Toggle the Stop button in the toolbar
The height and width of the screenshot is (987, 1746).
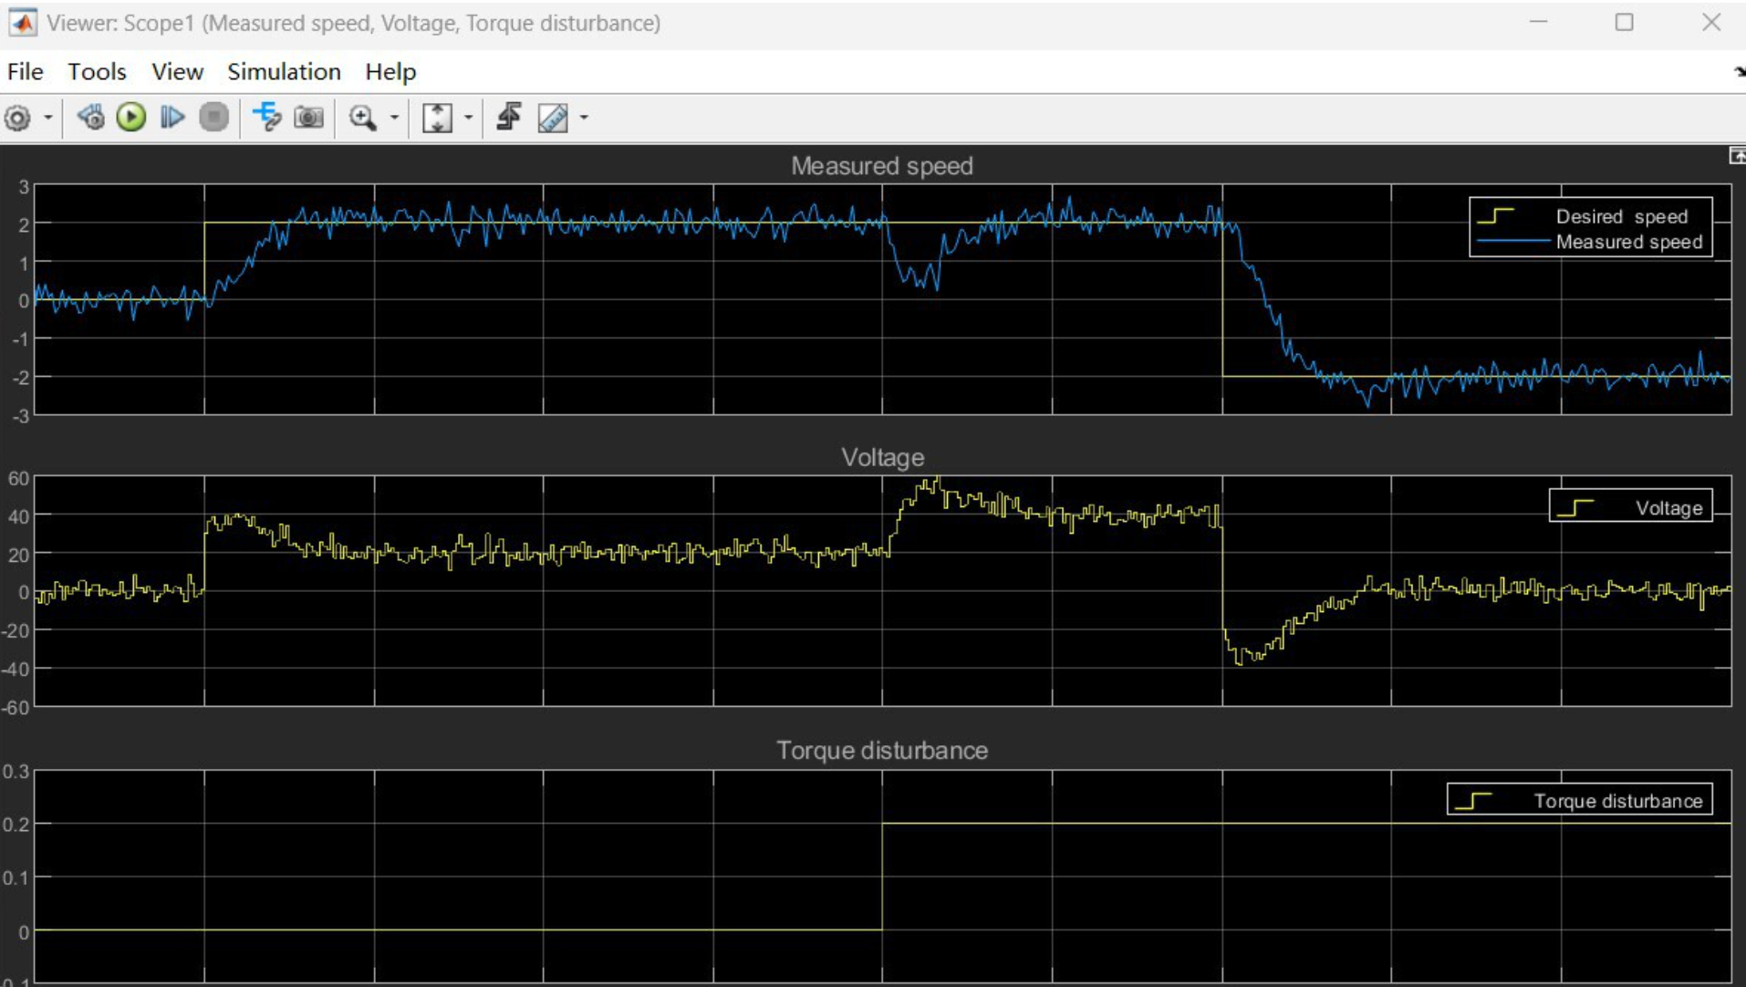tap(213, 117)
